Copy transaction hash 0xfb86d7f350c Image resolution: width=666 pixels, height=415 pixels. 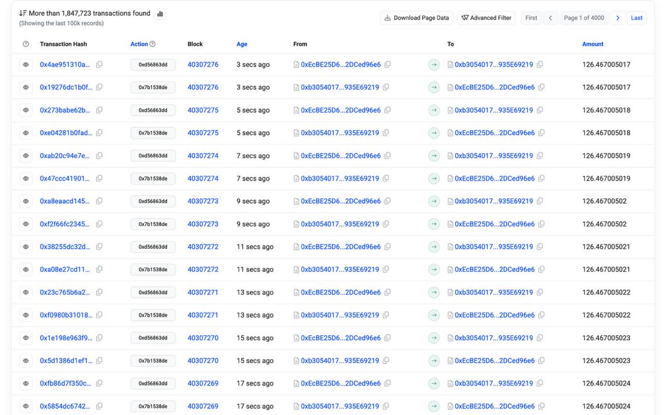pos(99,383)
